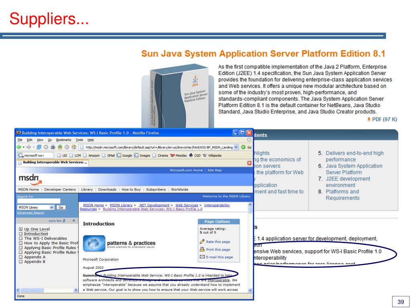Open the Wikipedia bookmark
The image size is (411, 308).
212,155
